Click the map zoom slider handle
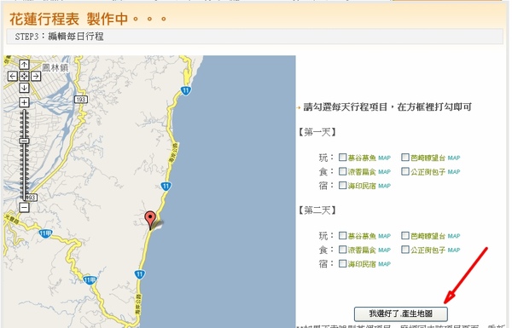 (24, 141)
